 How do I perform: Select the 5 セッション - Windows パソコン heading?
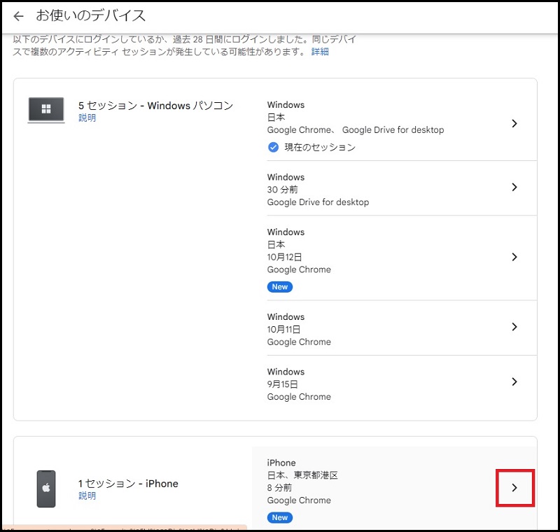[x=155, y=106]
